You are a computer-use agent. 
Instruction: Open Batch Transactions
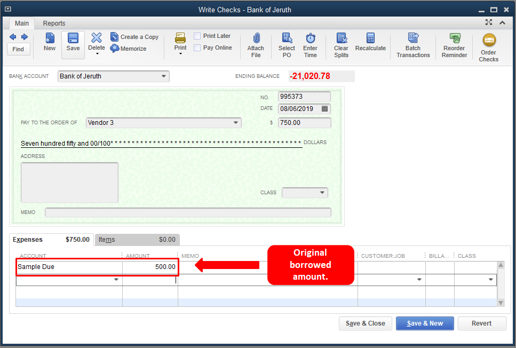click(x=413, y=45)
